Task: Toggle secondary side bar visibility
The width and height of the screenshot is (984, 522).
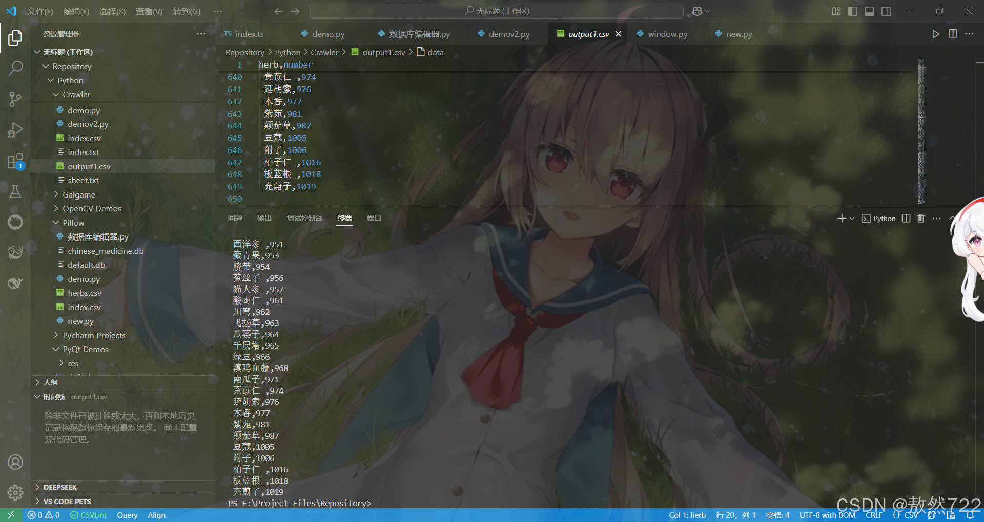Action: pyautogui.click(x=886, y=11)
